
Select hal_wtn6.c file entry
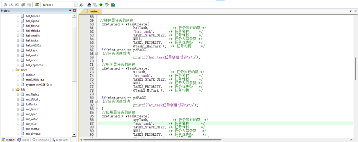coord(32,36)
